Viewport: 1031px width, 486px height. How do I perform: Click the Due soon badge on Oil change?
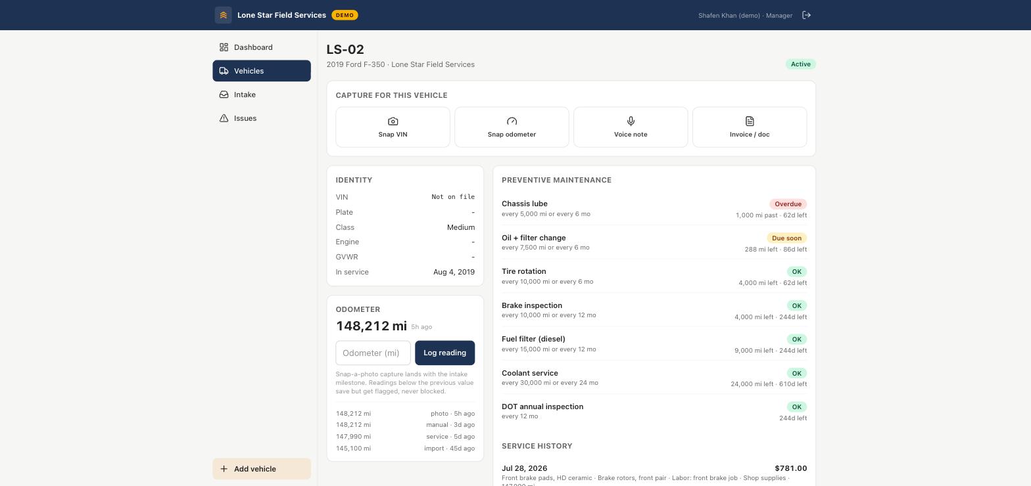pos(786,238)
